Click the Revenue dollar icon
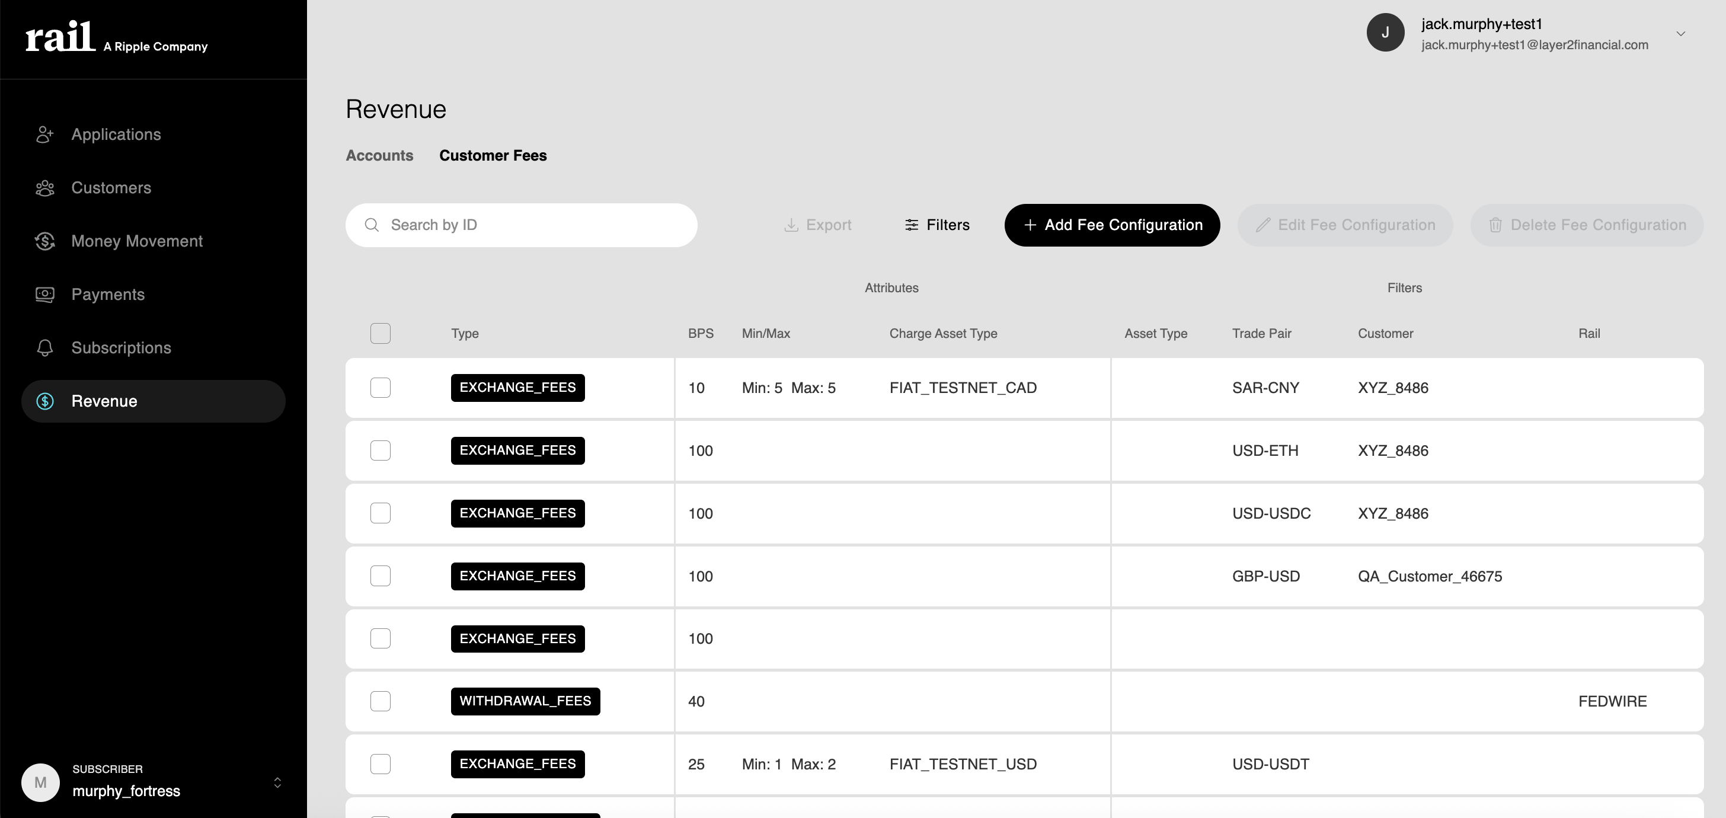Image resolution: width=1726 pixels, height=818 pixels. point(45,401)
